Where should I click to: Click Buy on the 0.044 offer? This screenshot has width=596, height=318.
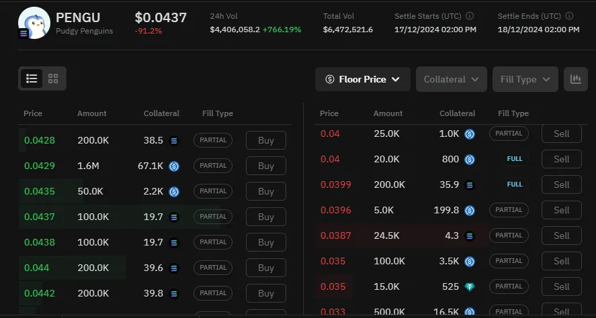pyautogui.click(x=266, y=268)
